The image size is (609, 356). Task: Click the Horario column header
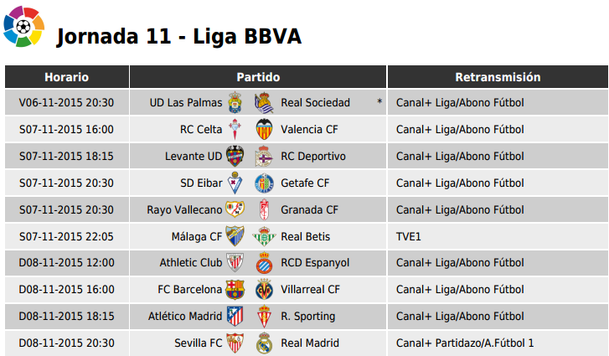[67, 77]
